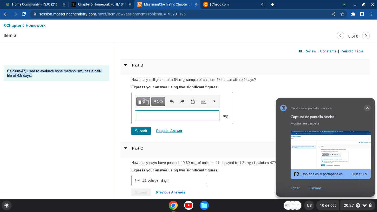The width and height of the screenshot is (377, 212).
Task: Bookmark this page with star icon
Action: pos(342,14)
